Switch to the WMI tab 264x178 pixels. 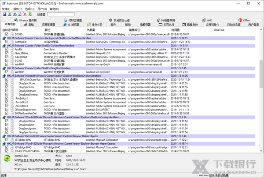(207, 20)
